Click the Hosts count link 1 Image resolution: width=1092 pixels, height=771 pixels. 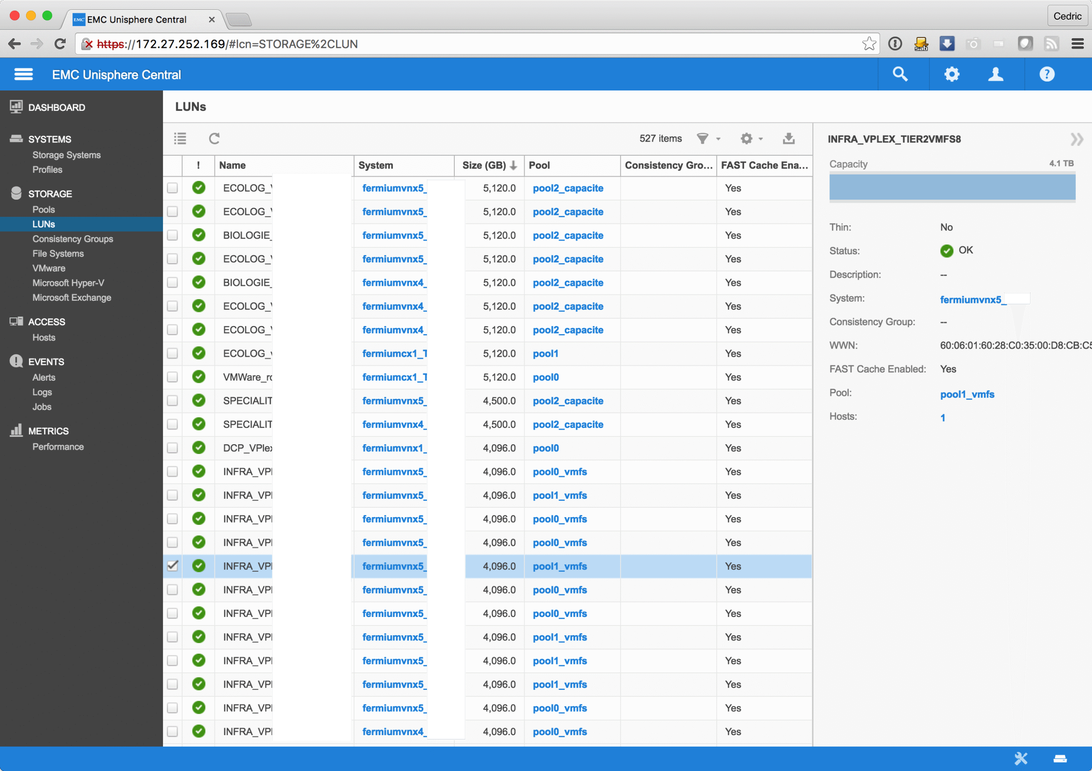pyautogui.click(x=942, y=418)
